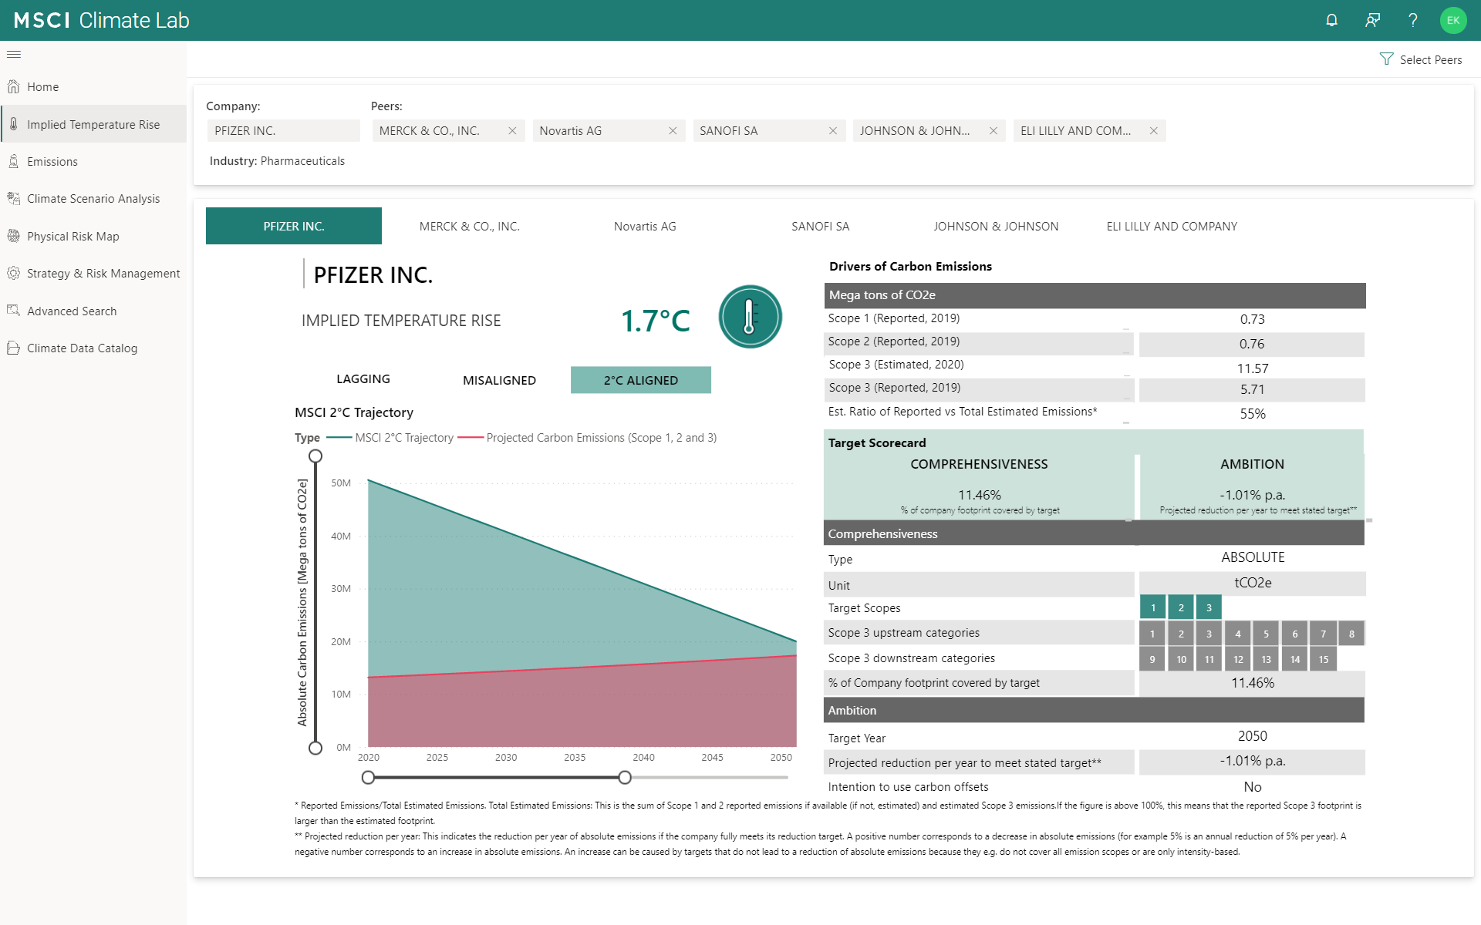Remove JOHNSON & JOHN... peer chip
The height and width of the screenshot is (925, 1481).
[994, 131]
